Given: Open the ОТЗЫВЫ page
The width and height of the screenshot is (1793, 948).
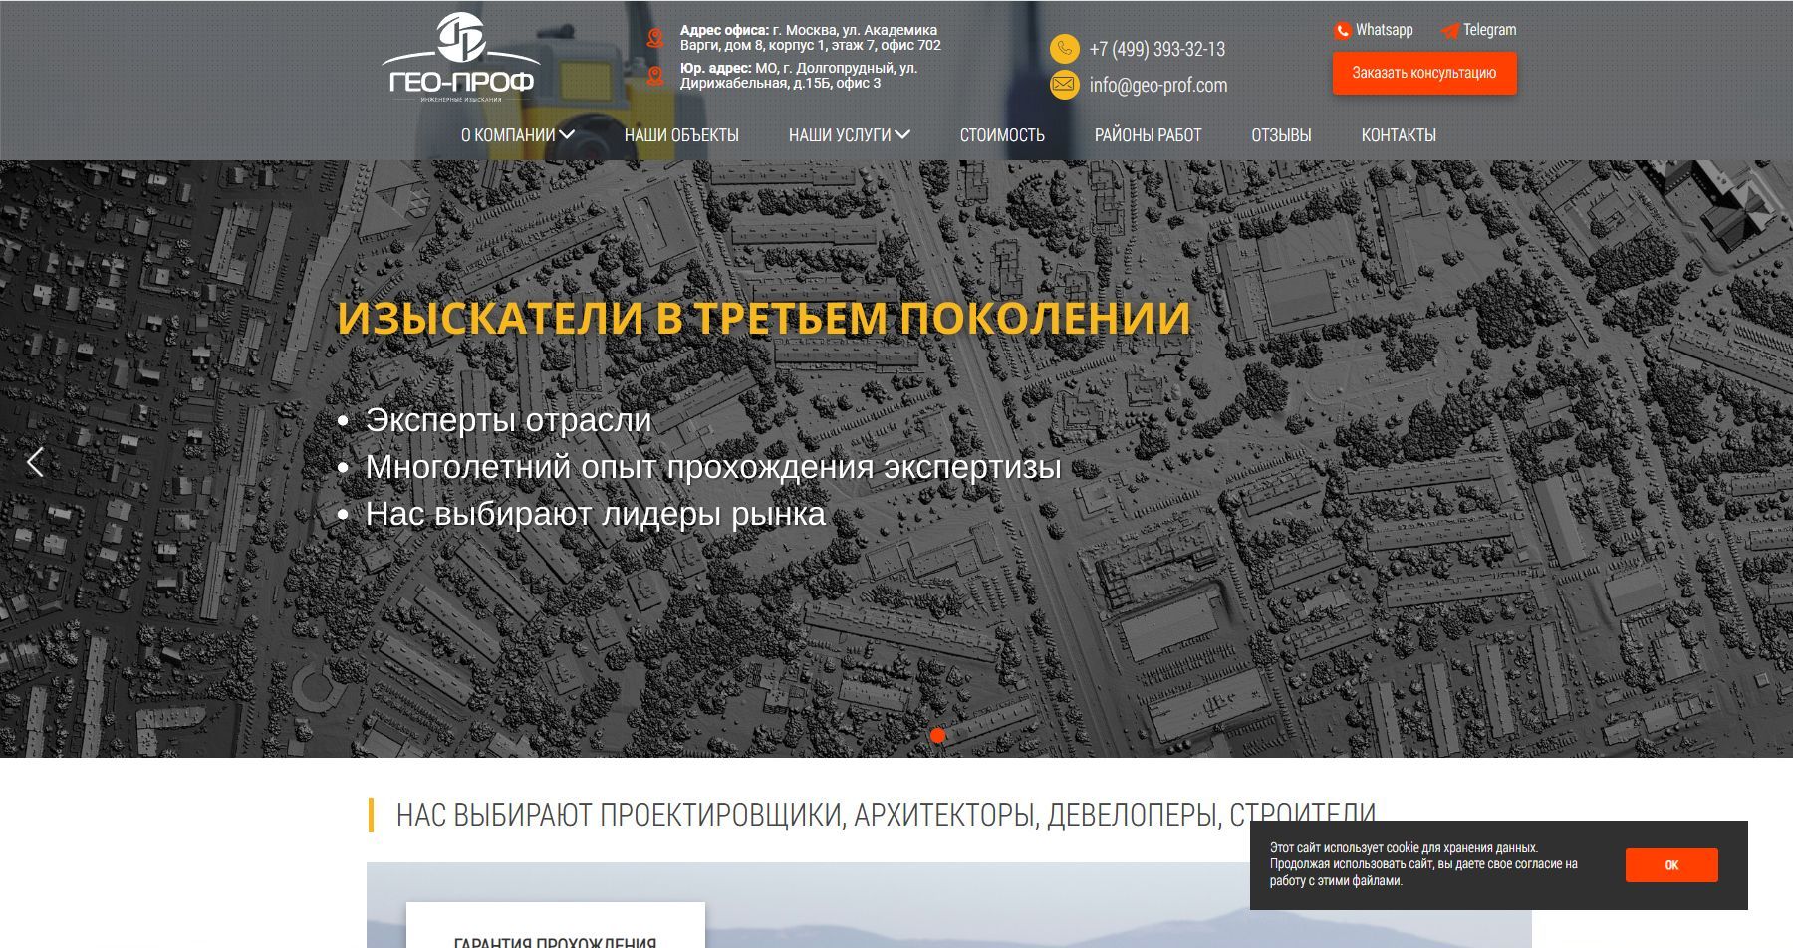Looking at the screenshot, I should click(x=1281, y=135).
